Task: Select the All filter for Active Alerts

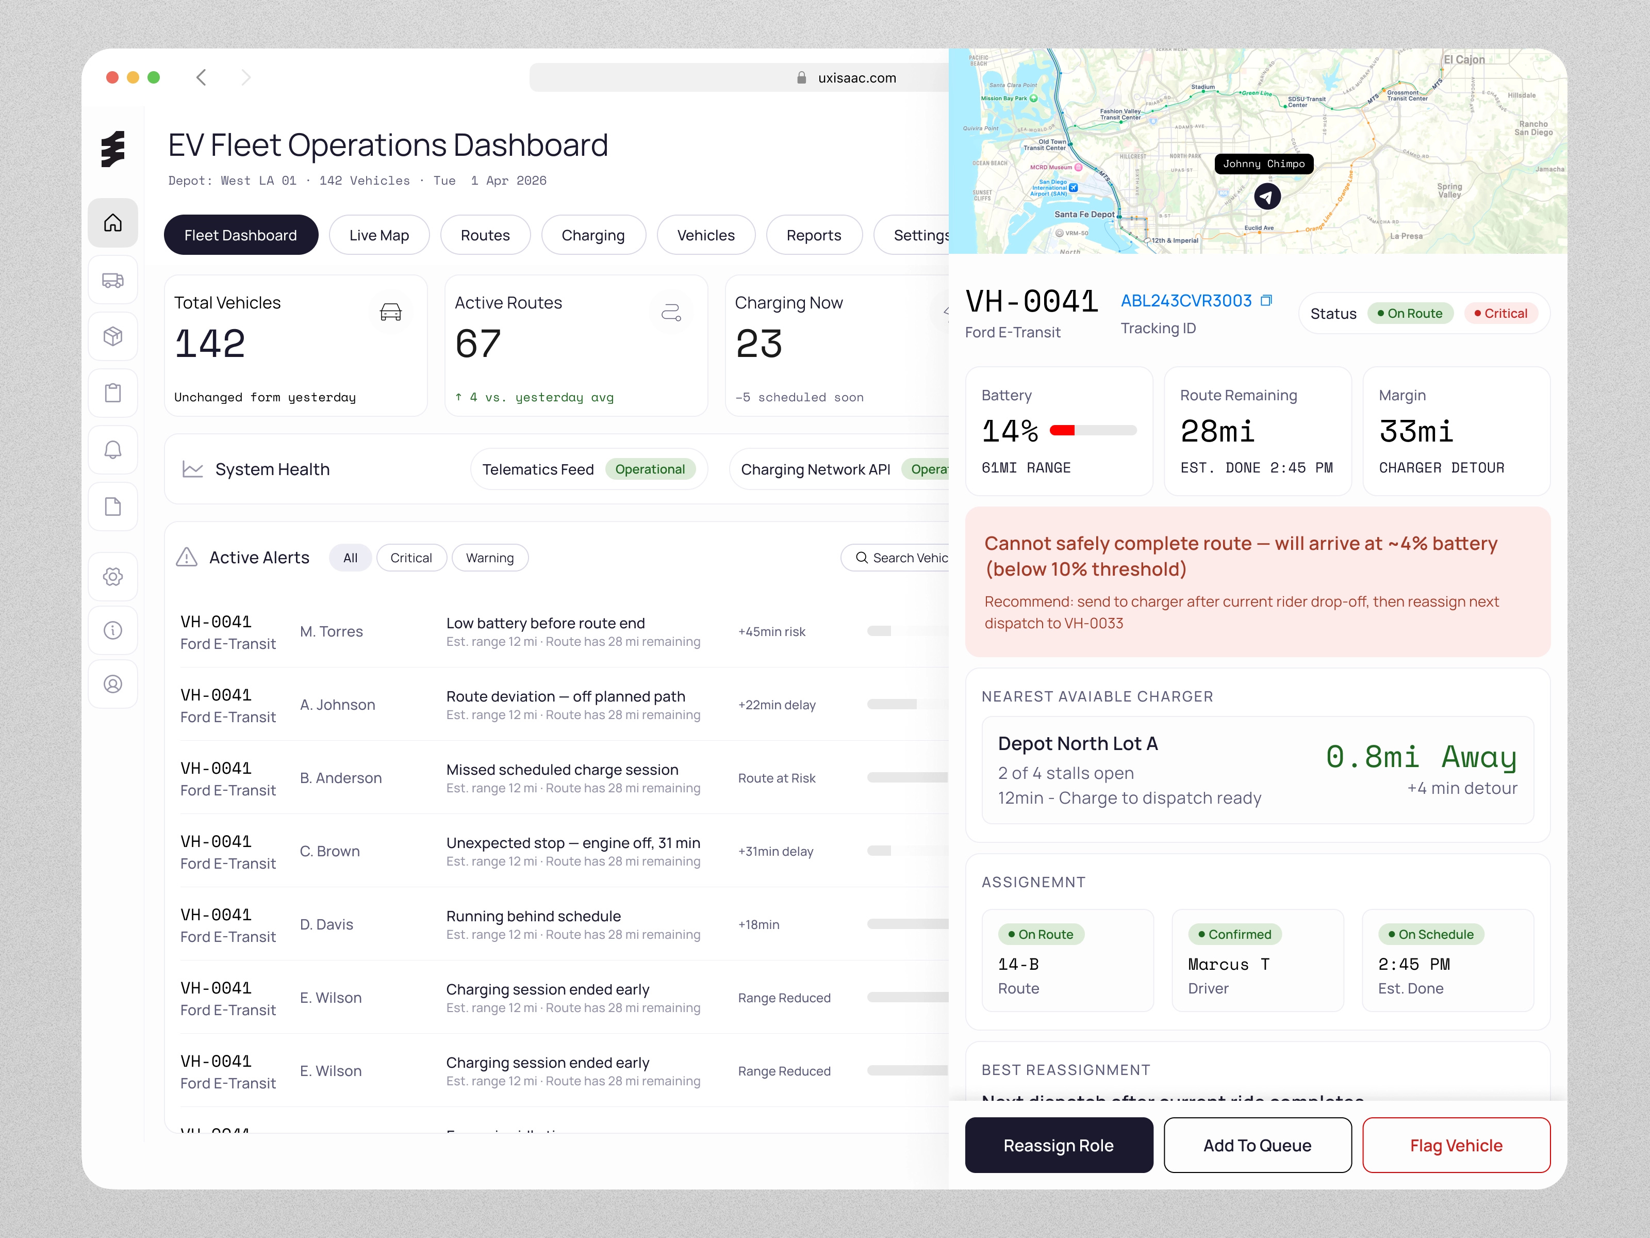Action: coord(350,558)
